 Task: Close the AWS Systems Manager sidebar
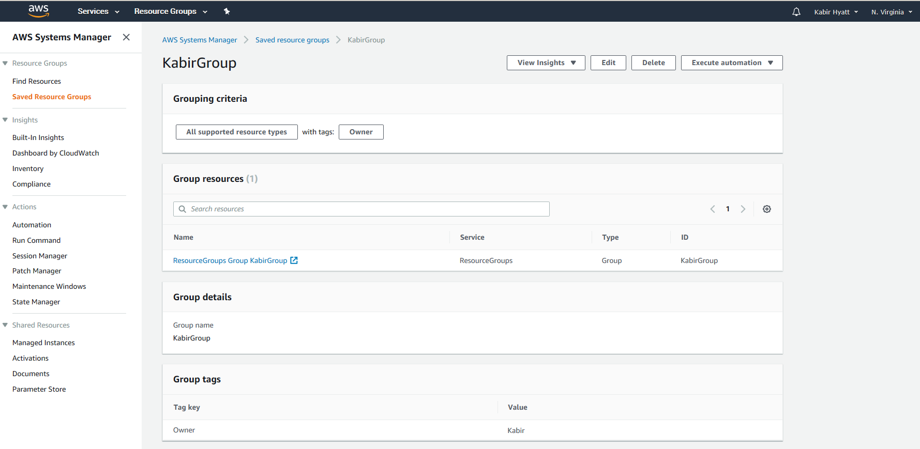(126, 37)
